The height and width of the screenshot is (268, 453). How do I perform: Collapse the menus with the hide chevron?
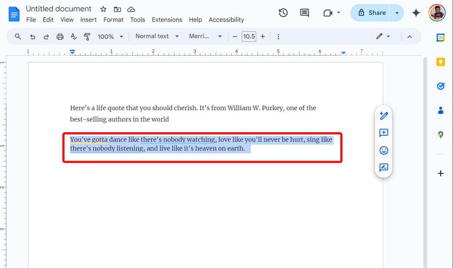[410, 36]
